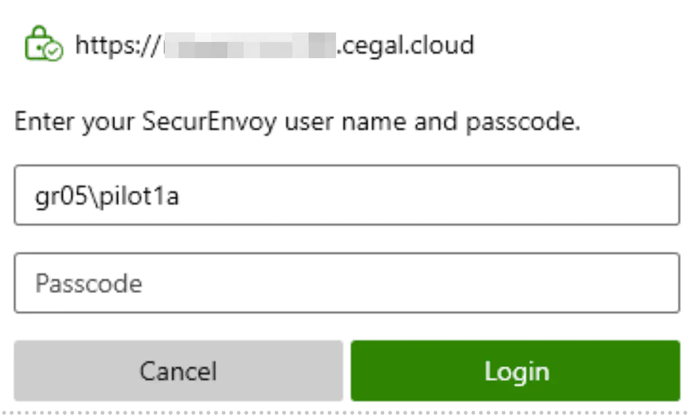The height and width of the screenshot is (415, 690).
Task: Click the word SecurEnvoy in the prompt
Action: [x=209, y=122]
